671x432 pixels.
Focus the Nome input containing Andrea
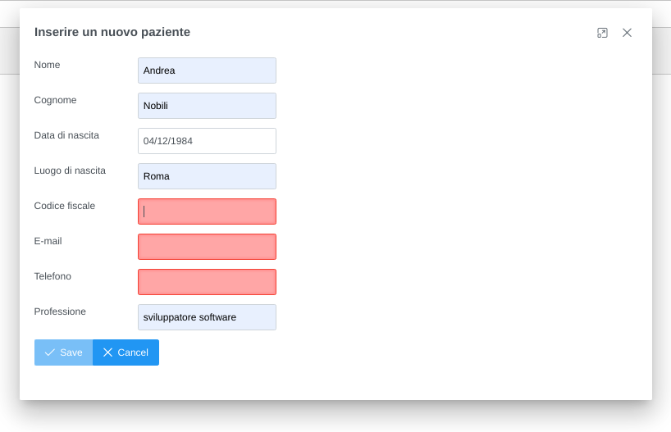[x=207, y=70]
